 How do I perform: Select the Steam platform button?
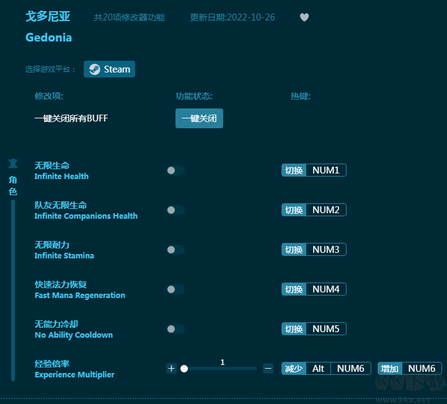(x=109, y=69)
